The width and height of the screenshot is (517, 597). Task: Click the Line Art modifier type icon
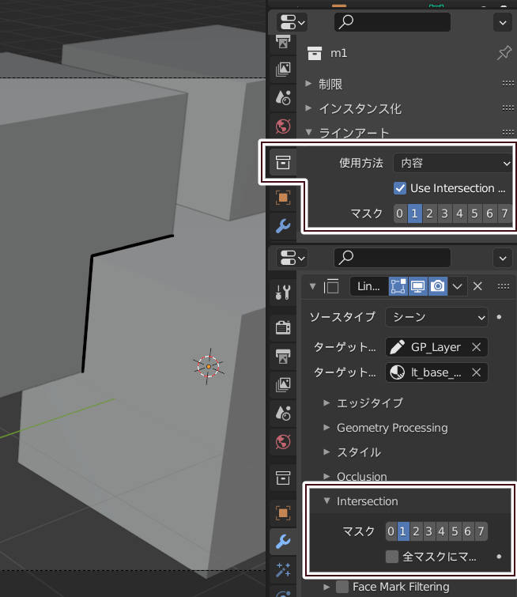coord(331,286)
